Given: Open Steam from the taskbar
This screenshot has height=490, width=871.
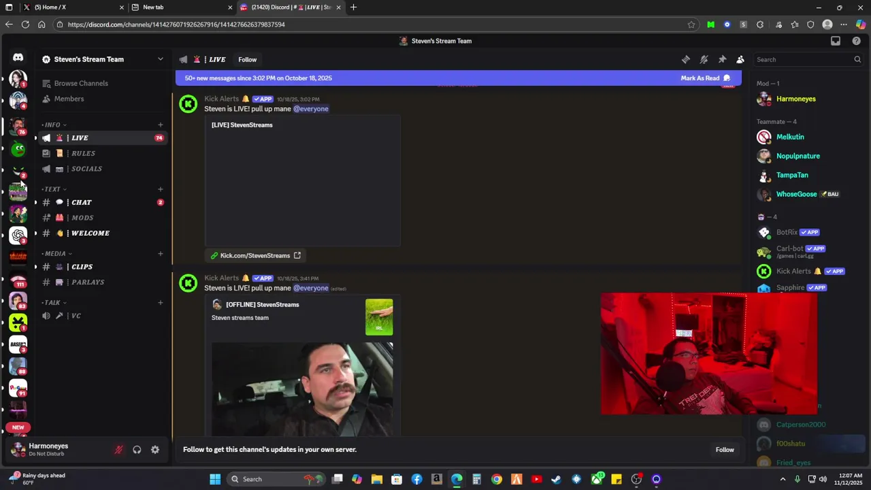Looking at the screenshot, I should tap(556, 479).
